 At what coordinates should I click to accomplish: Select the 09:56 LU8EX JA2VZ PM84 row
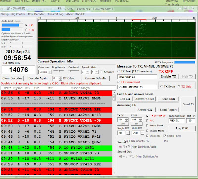[x=57, y=98]
